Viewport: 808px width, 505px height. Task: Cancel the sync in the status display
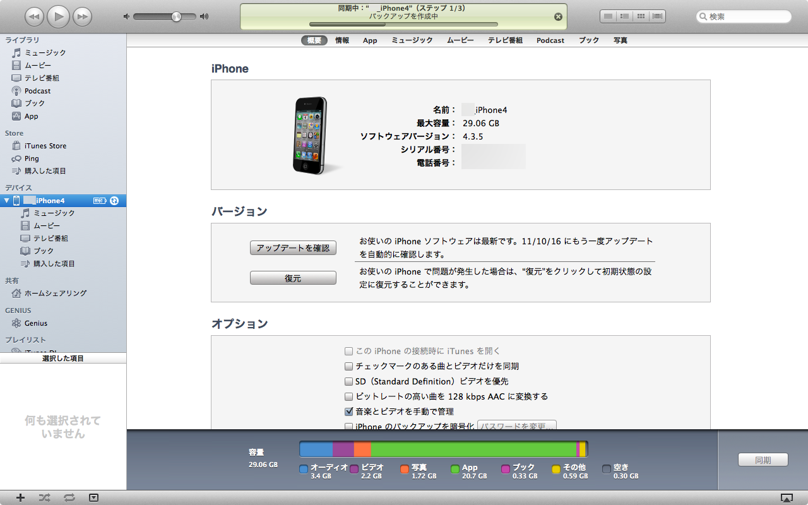(x=558, y=17)
